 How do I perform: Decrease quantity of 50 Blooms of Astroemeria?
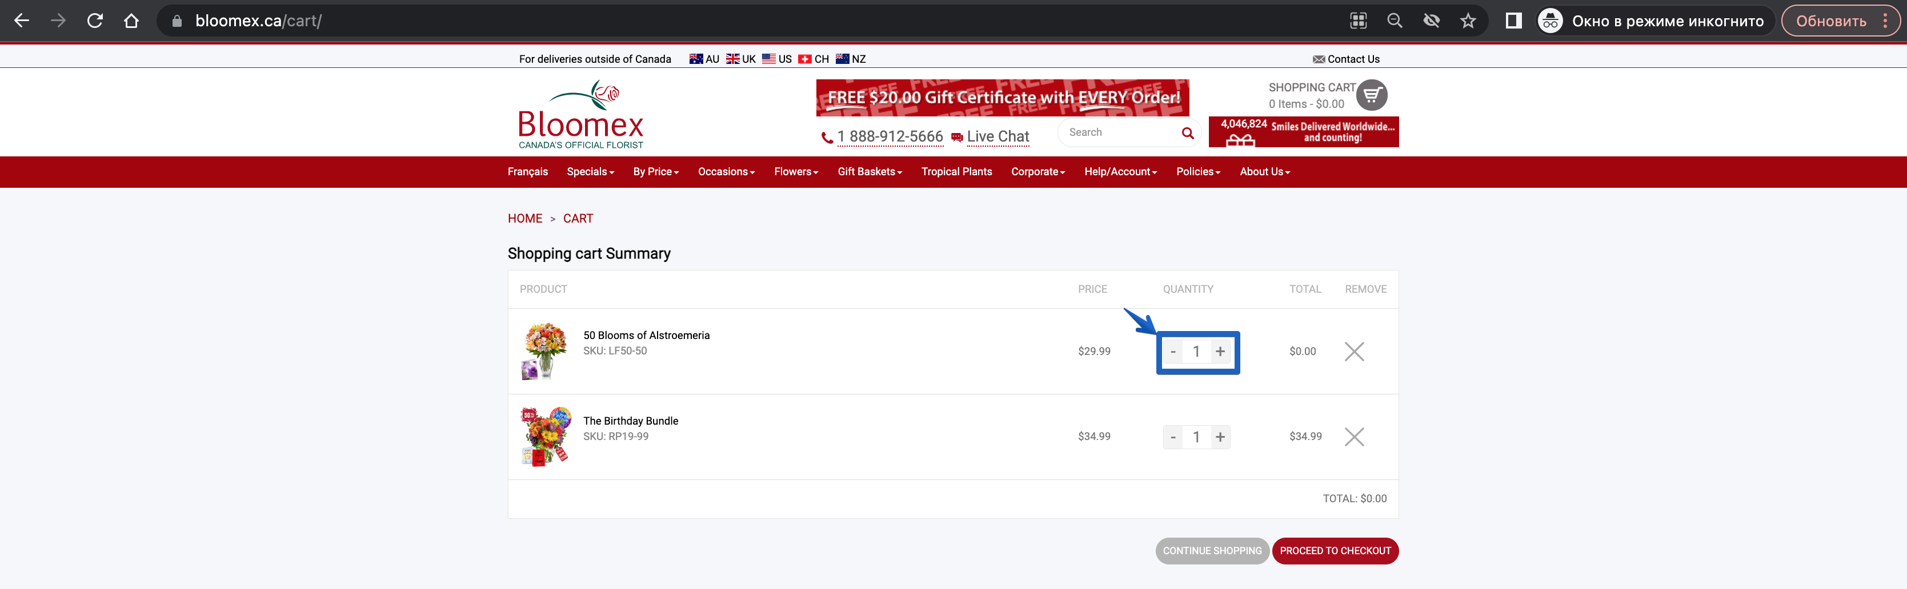point(1173,352)
